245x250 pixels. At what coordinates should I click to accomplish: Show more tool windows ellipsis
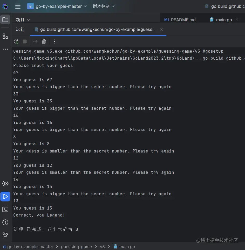coord(5,49)
